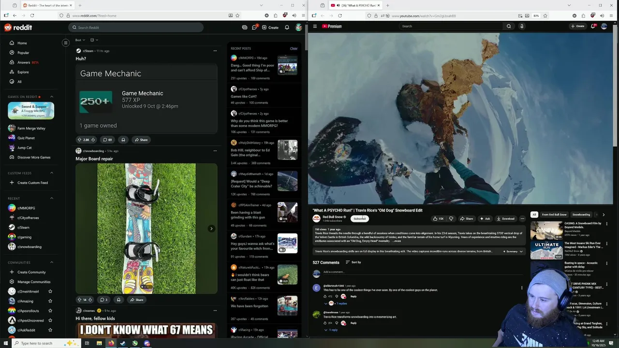Collapse Games on Reddit section
Viewport: 619px width, 348px height.
52,97
